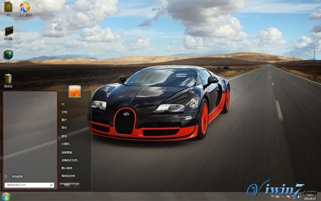Click the volume speaker tray icon
The width and height of the screenshot is (321, 201).
pos(299,197)
